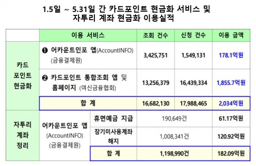The image size is (256, 166).
Task: Click the total amount 182.09억원
Action: (x=231, y=154)
